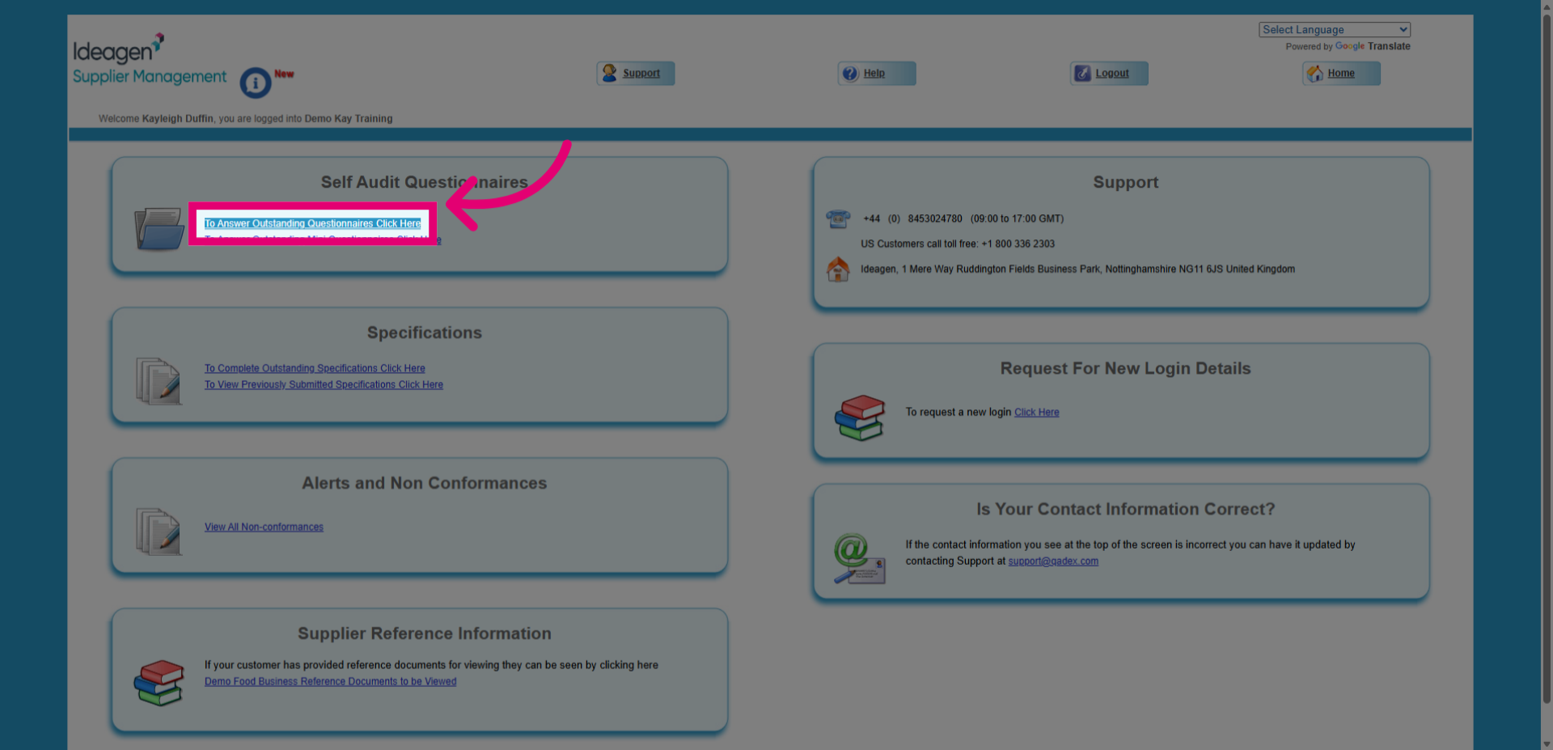
Task: Click the telephone icon in Support panel
Action: (x=838, y=218)
